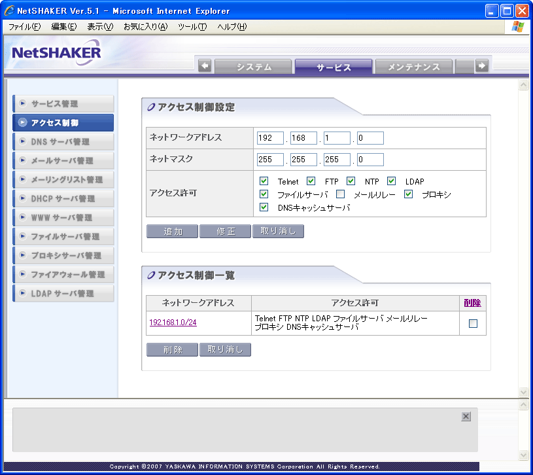
Task: Click the right arrow tab scroll icon
Action: pos(482,65)
